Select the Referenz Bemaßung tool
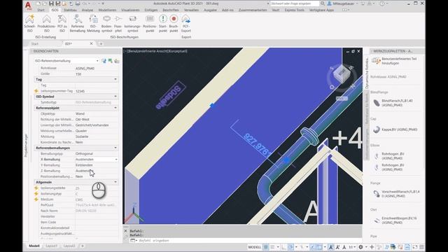Viewport: 448px width, 252px height. [x=78, y=23]
